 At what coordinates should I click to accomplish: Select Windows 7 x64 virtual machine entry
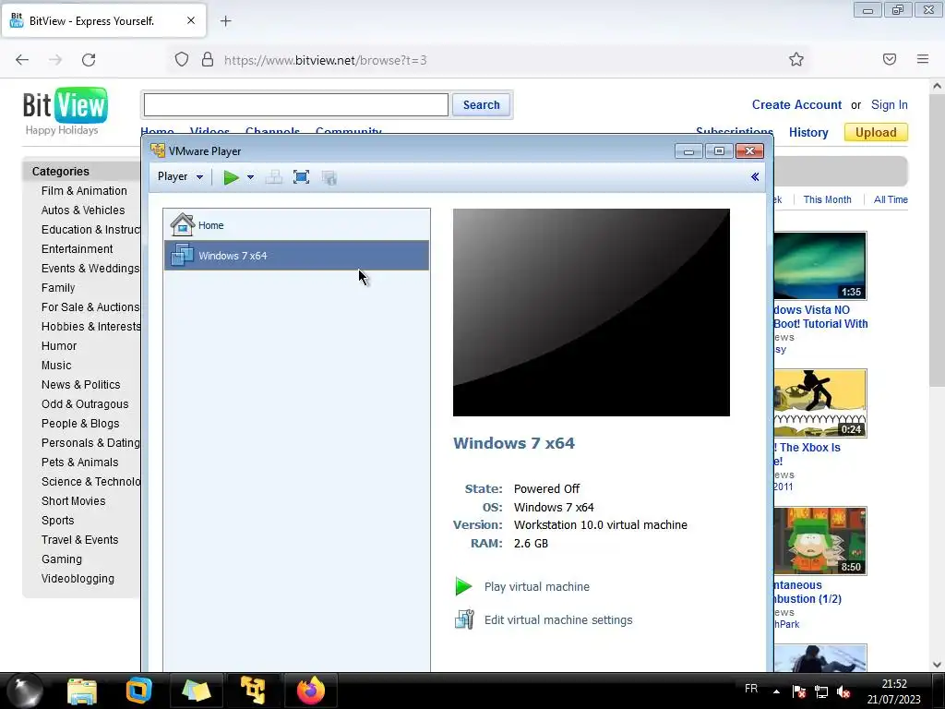[296, 256]
